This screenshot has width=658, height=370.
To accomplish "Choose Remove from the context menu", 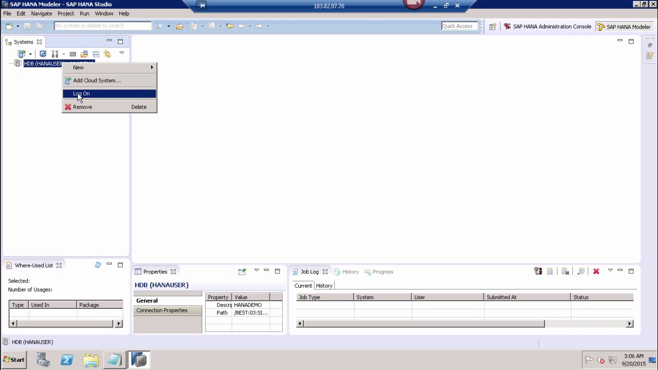I will pos(109,107).
